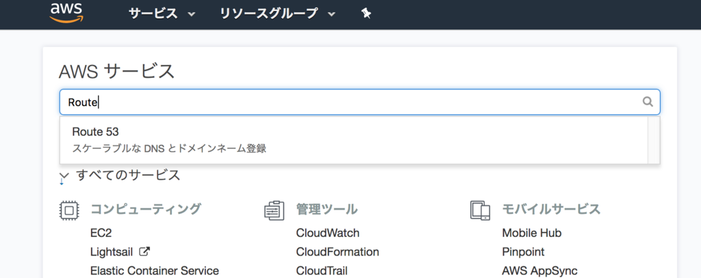
Task: Click the pin shortcut icon in navbar
Action: tap(366, 14)
